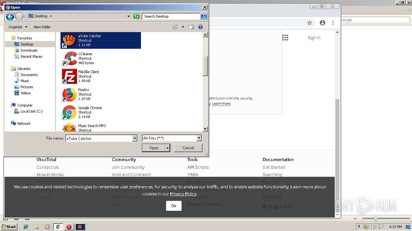Click Sign in on VirusTotal page
Screen dimensions: 412x231
click(314, 38)
